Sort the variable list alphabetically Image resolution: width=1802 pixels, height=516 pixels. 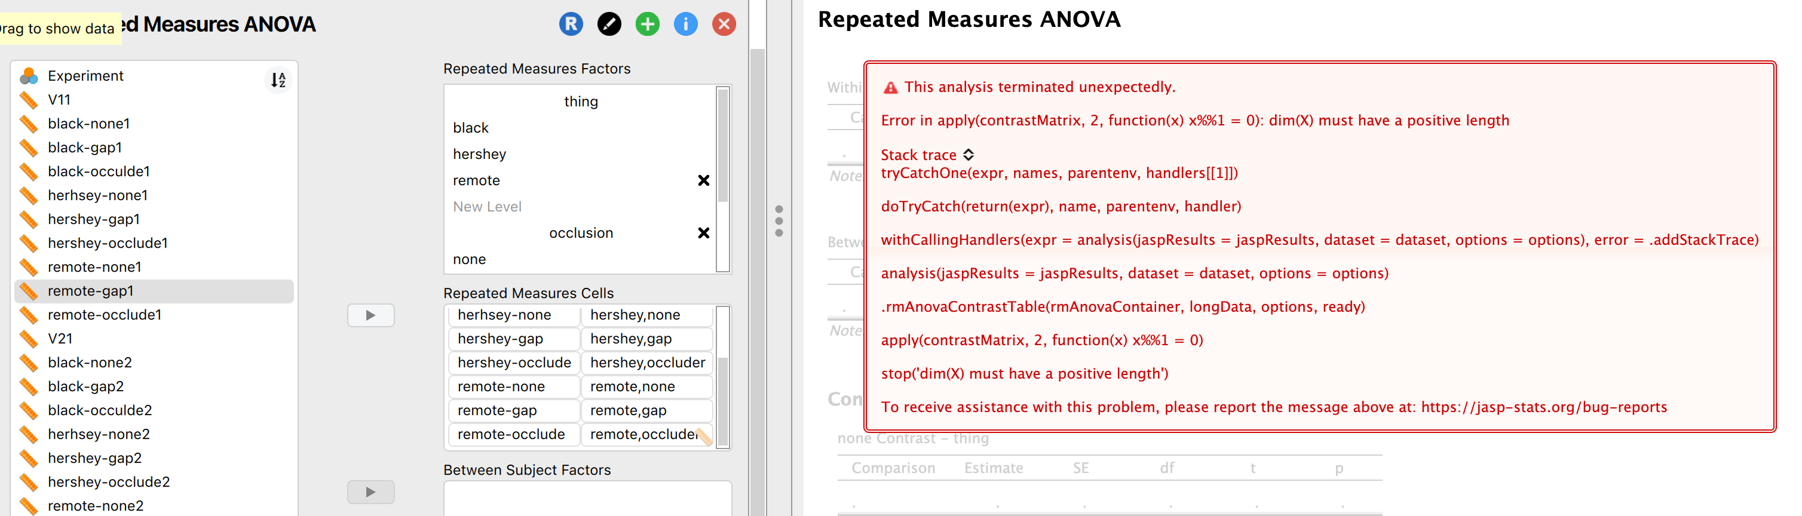pyautogui.click(x=277, y=81)
